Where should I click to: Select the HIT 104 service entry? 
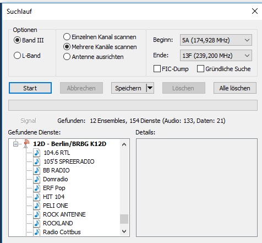53,197
